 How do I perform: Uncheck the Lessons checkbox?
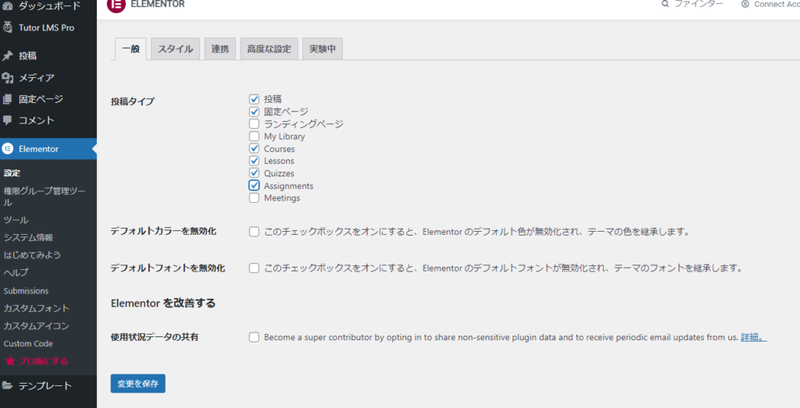pos(254,161)
